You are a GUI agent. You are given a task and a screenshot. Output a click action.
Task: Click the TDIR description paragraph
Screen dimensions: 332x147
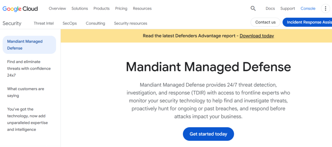[x=208, y=100]
